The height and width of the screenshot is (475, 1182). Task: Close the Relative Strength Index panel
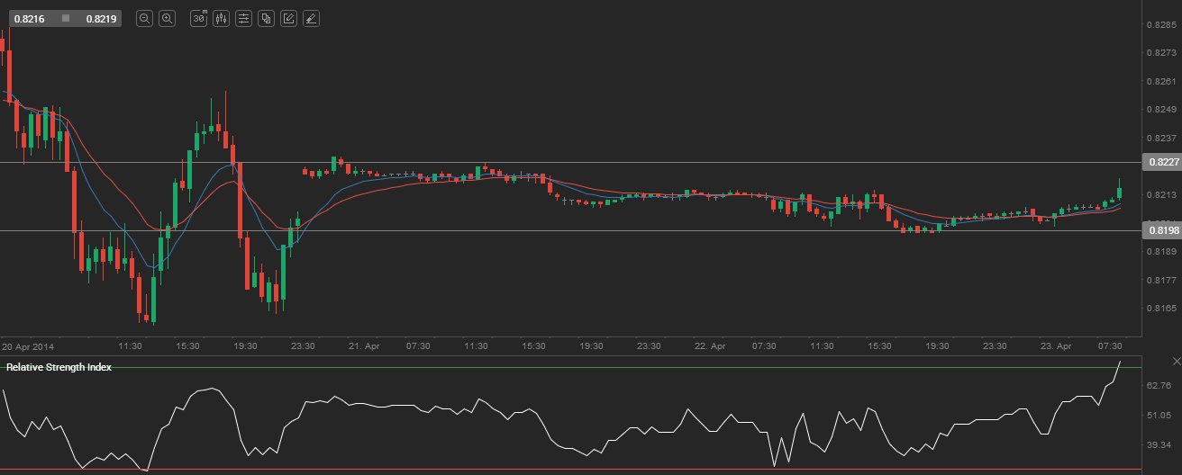tap(1175, 361)
